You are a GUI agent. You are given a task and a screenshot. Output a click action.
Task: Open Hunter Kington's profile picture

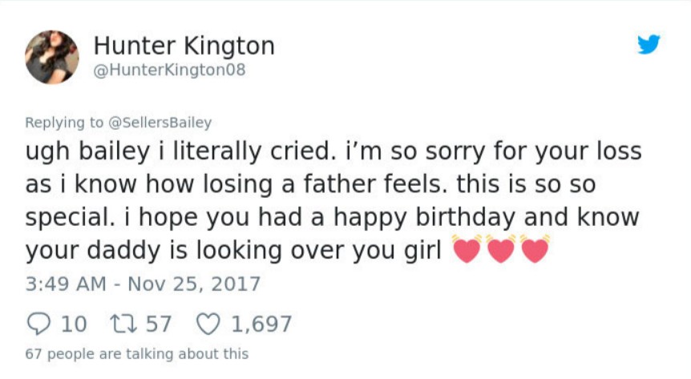(x=52, y=57)
